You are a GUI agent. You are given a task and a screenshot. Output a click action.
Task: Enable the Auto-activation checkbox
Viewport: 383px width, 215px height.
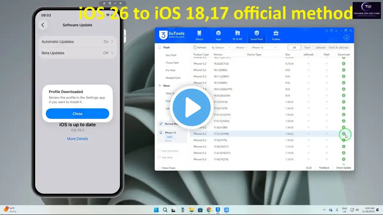point(159,151)
